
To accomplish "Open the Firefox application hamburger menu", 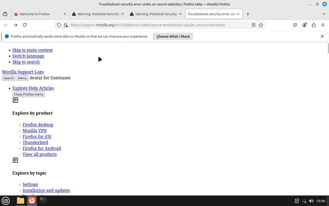I will pyautogui.click(x=323, y=25).
